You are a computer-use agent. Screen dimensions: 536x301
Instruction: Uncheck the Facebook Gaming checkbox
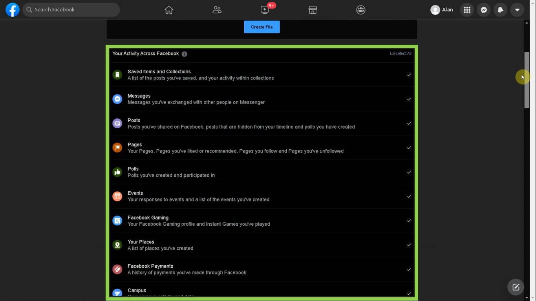(x=409, y=221)
